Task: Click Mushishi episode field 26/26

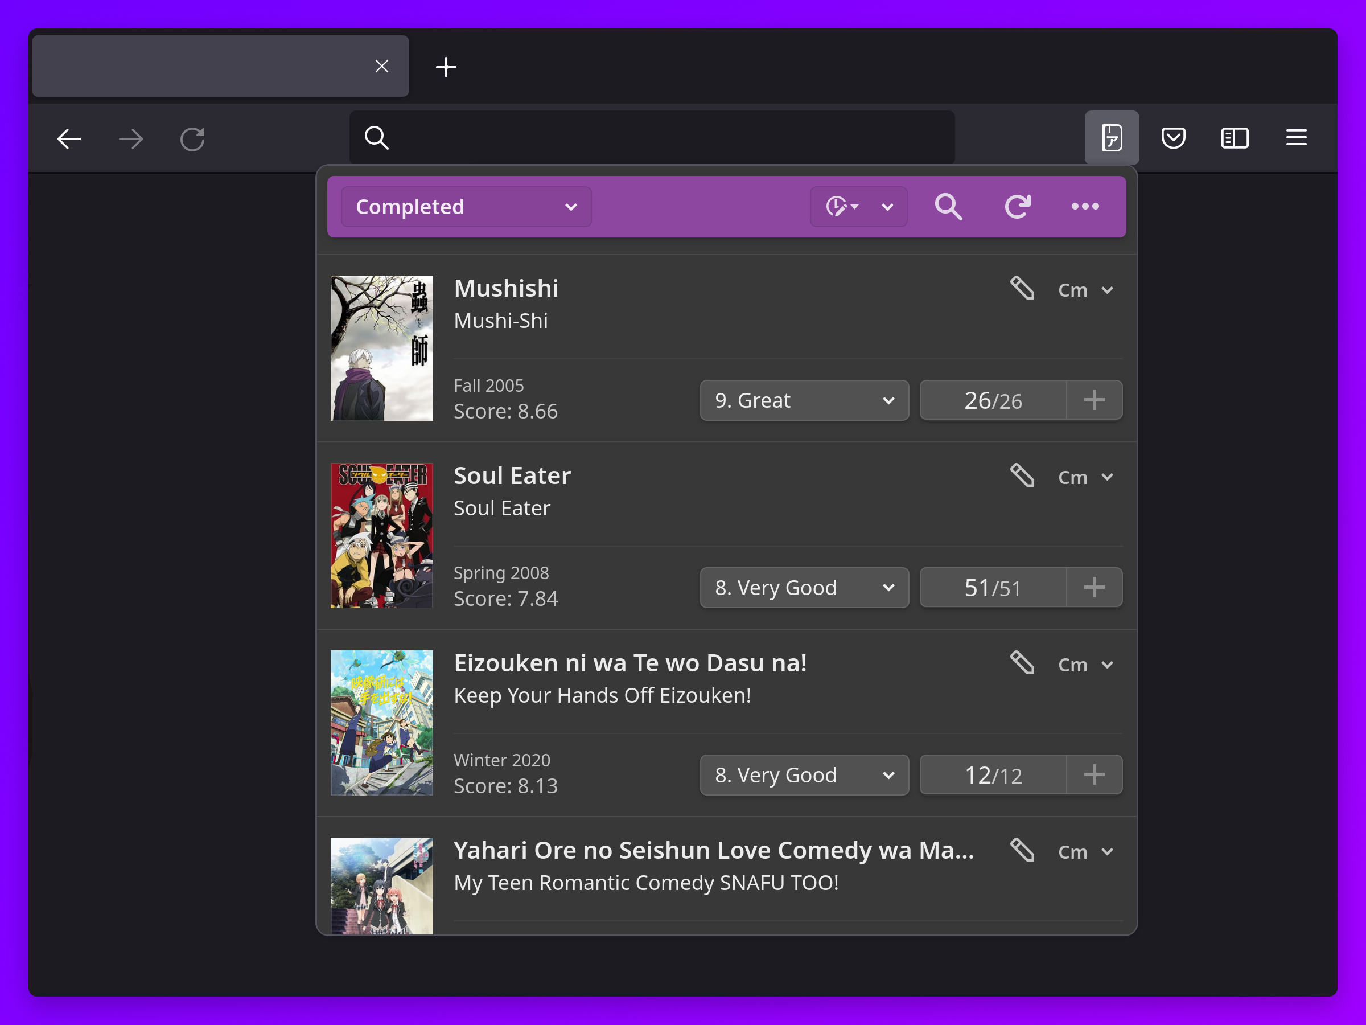Action: (993, 400)
